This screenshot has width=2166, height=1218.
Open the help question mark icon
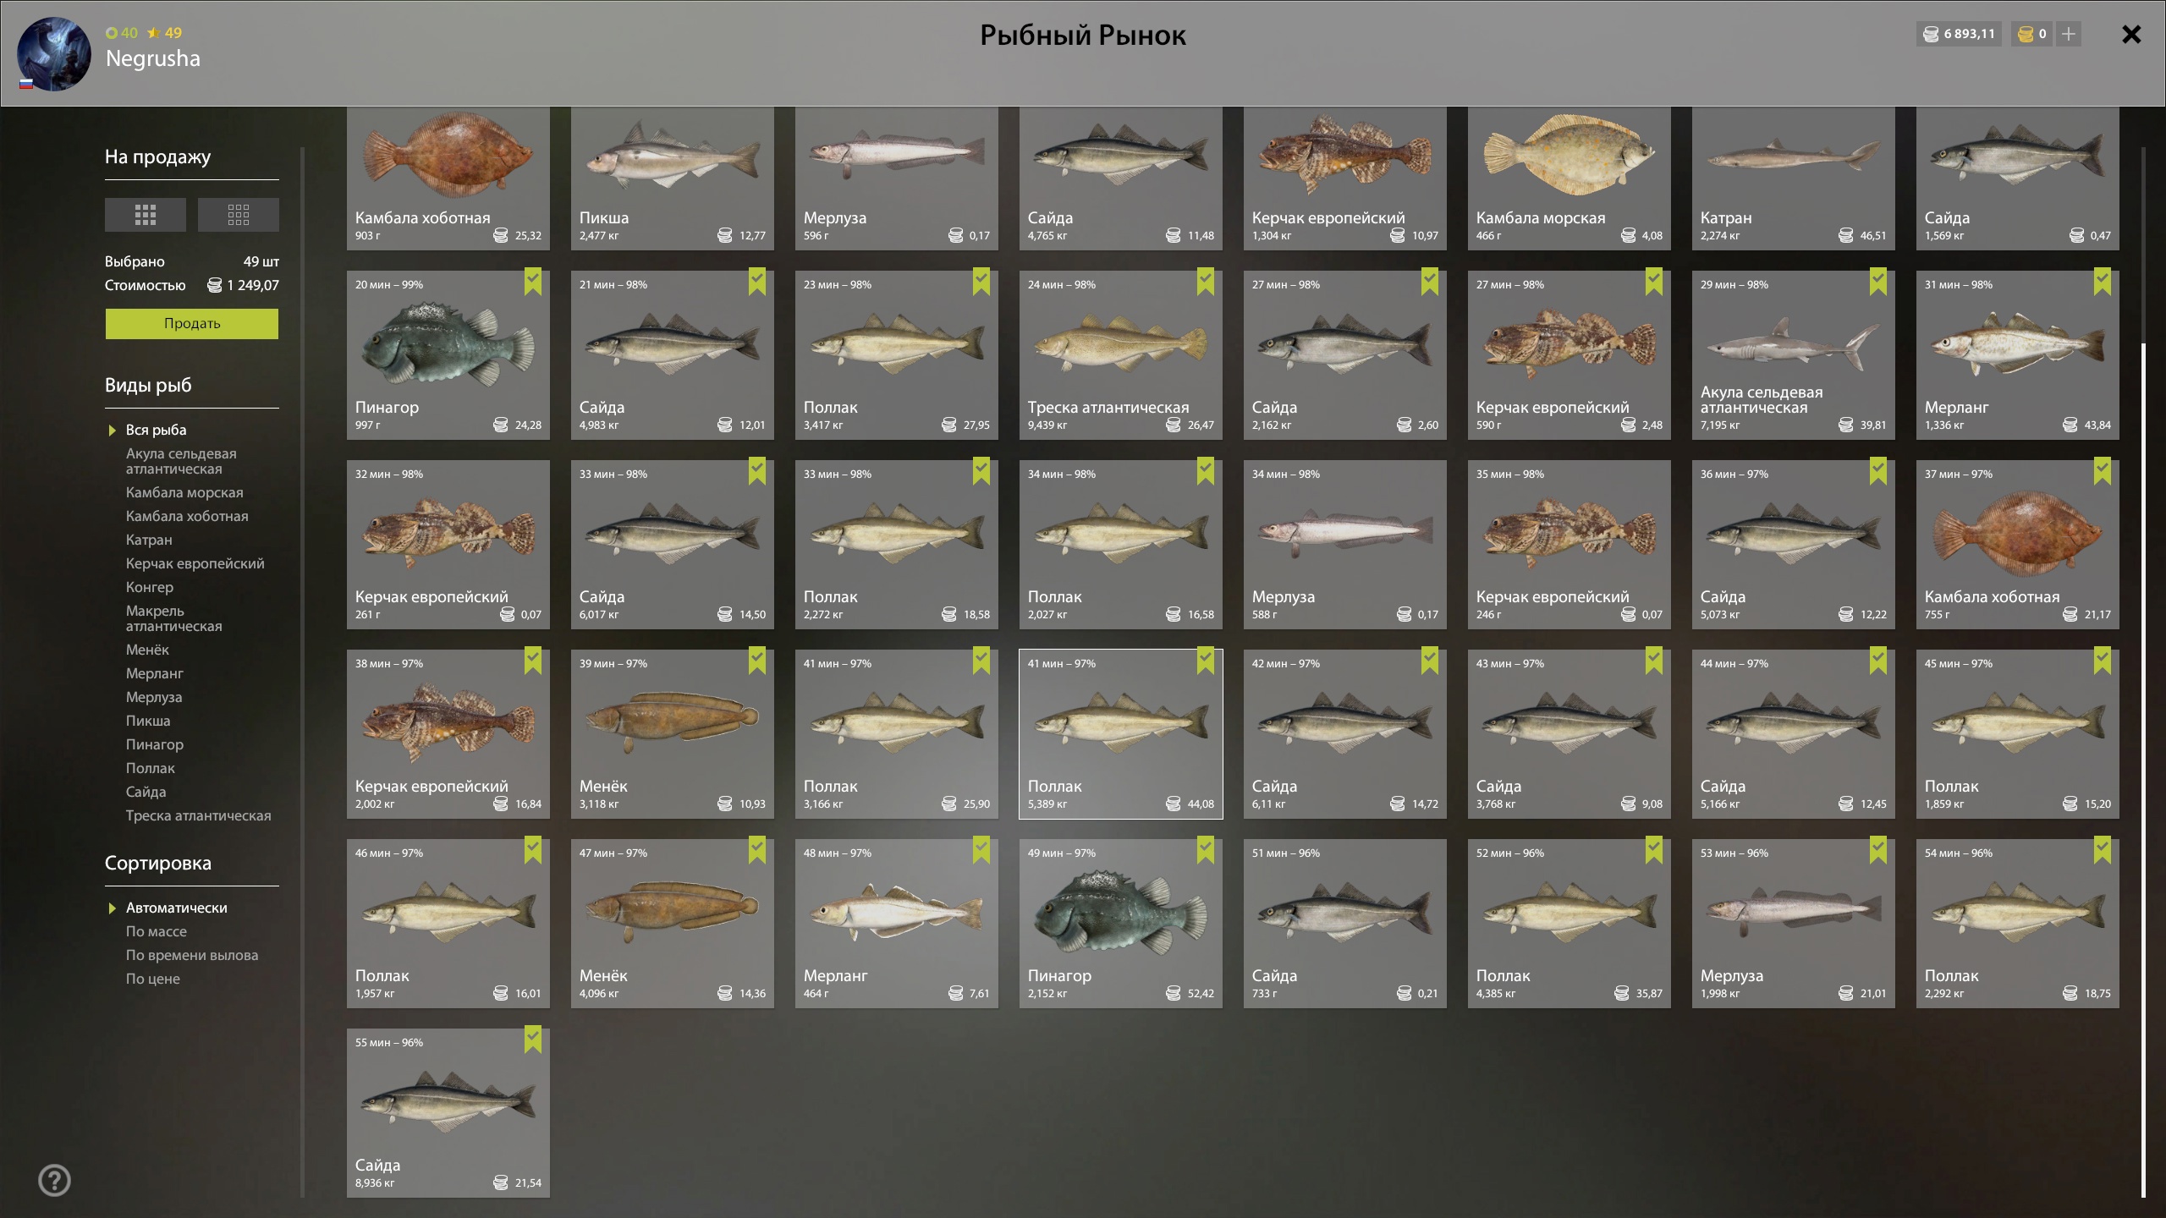(x=55, y=1180)
